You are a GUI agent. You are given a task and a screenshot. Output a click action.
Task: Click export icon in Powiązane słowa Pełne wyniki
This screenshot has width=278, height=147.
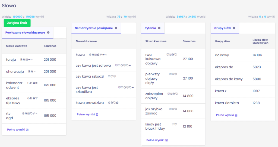coord(27,130)
